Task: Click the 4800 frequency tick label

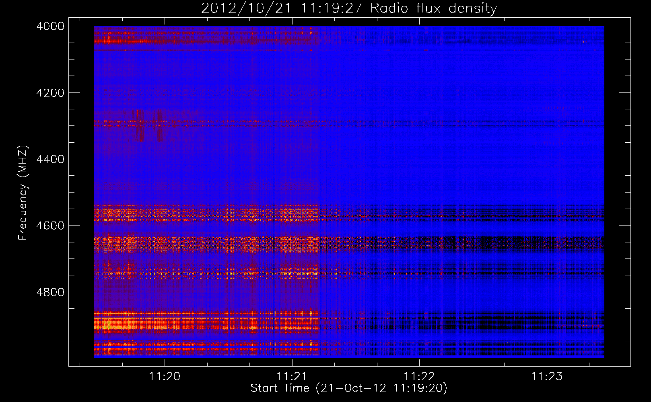Action: tap(50, 292)
